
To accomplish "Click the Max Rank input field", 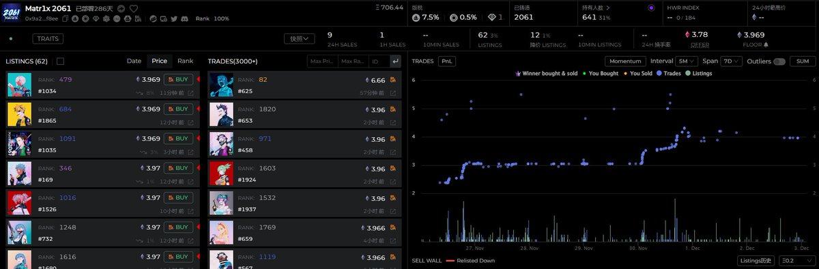I will [x=353, y=61].
